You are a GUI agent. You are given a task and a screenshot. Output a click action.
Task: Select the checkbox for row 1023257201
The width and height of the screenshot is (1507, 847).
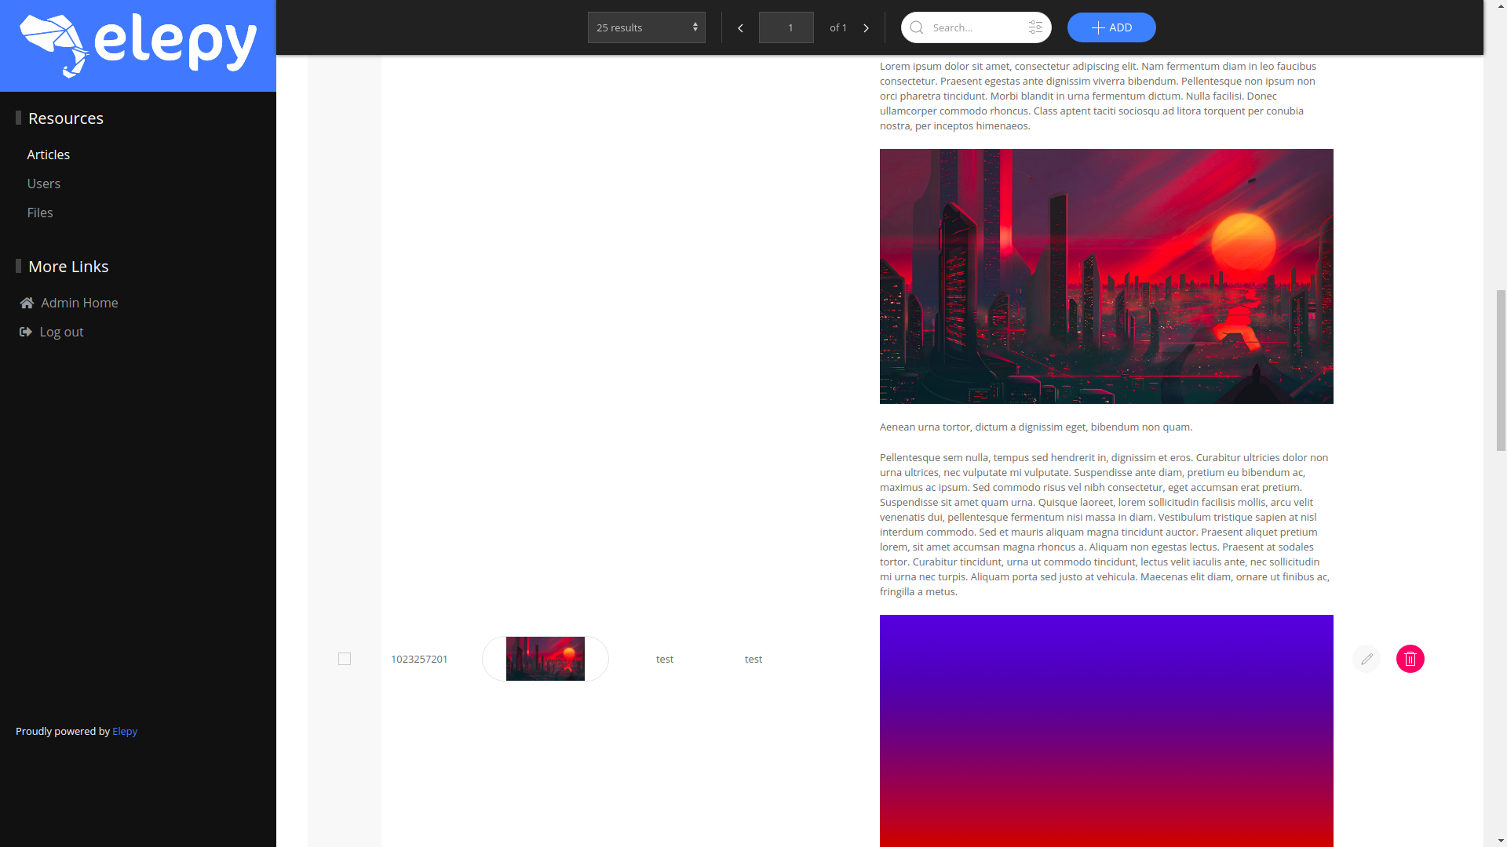(x=345, y=659)
